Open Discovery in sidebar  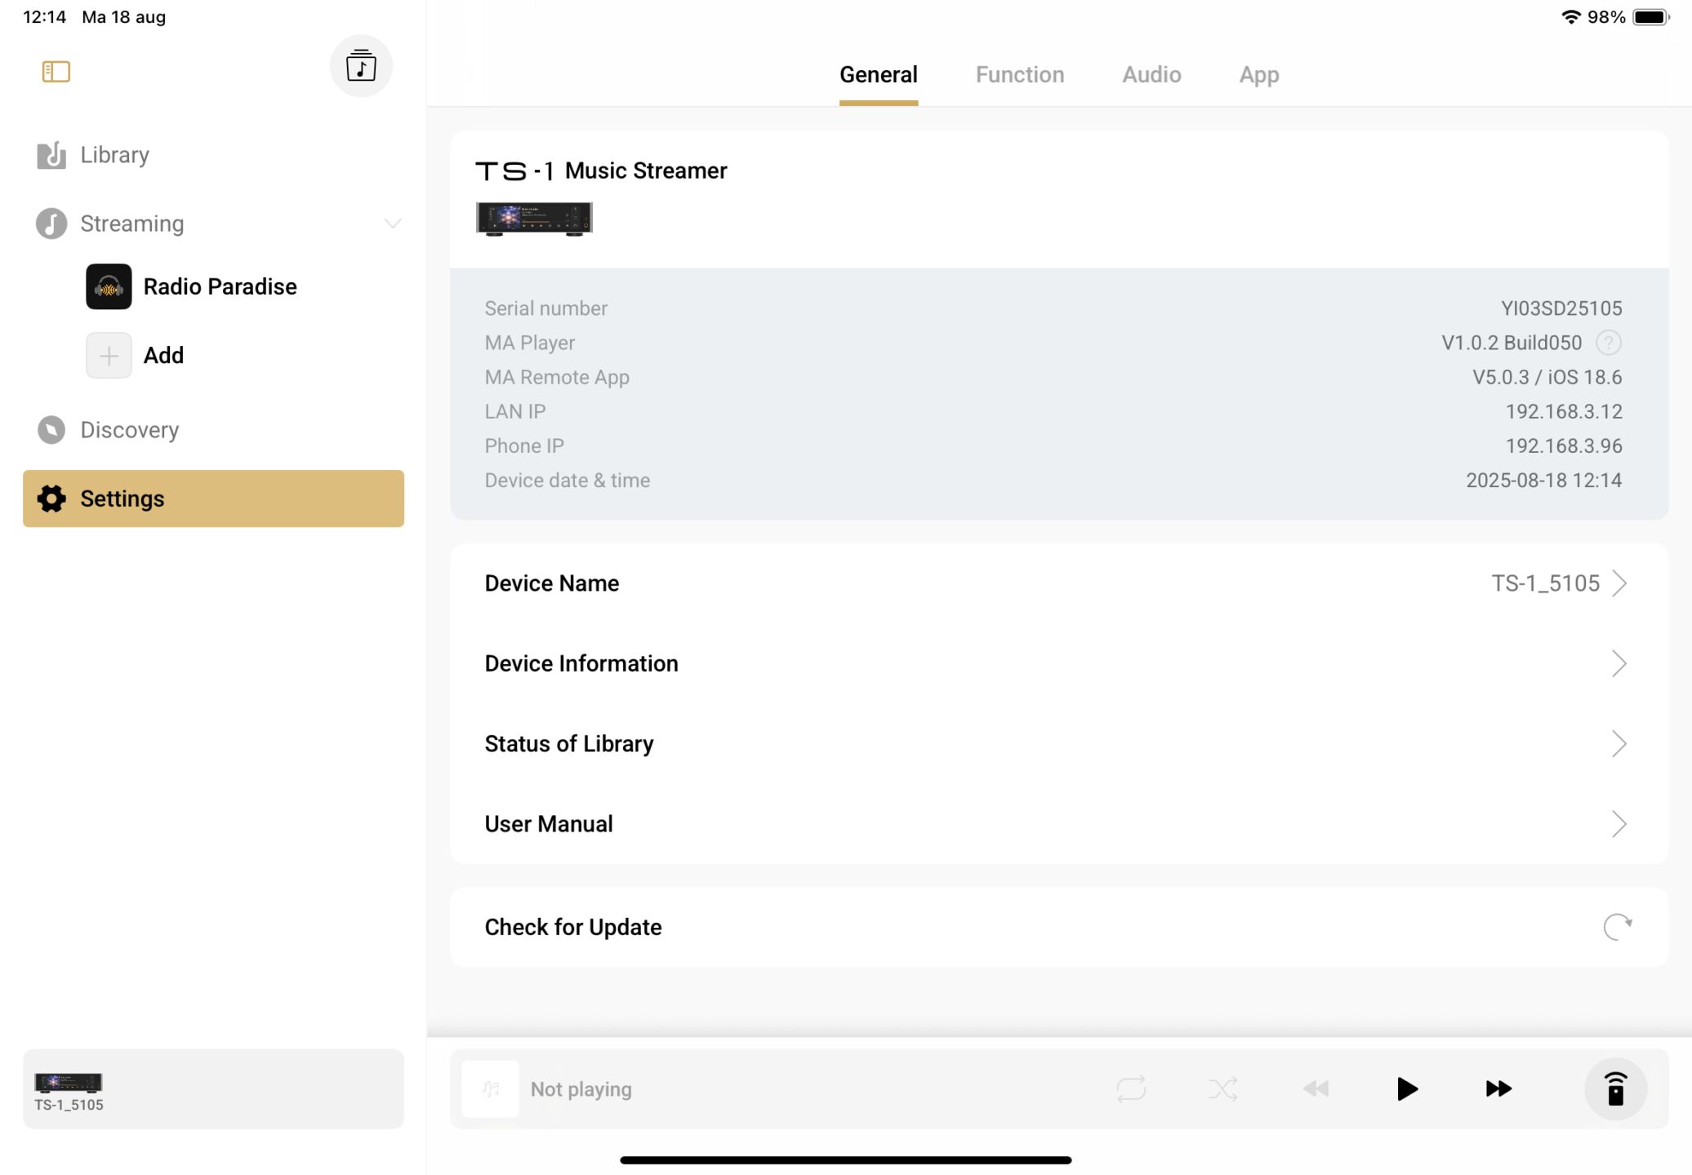click(213, 430)
